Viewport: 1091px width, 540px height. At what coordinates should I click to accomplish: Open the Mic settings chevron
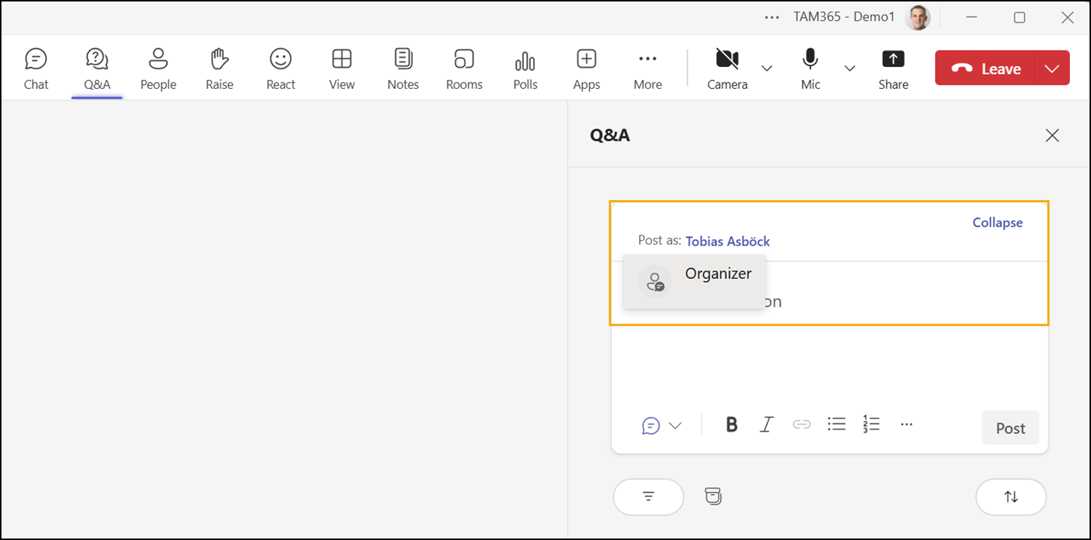tap(850, 69)
